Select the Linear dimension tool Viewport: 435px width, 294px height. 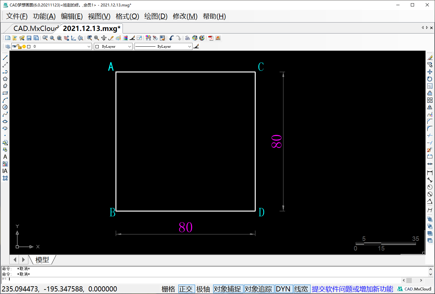coord(430,173)
